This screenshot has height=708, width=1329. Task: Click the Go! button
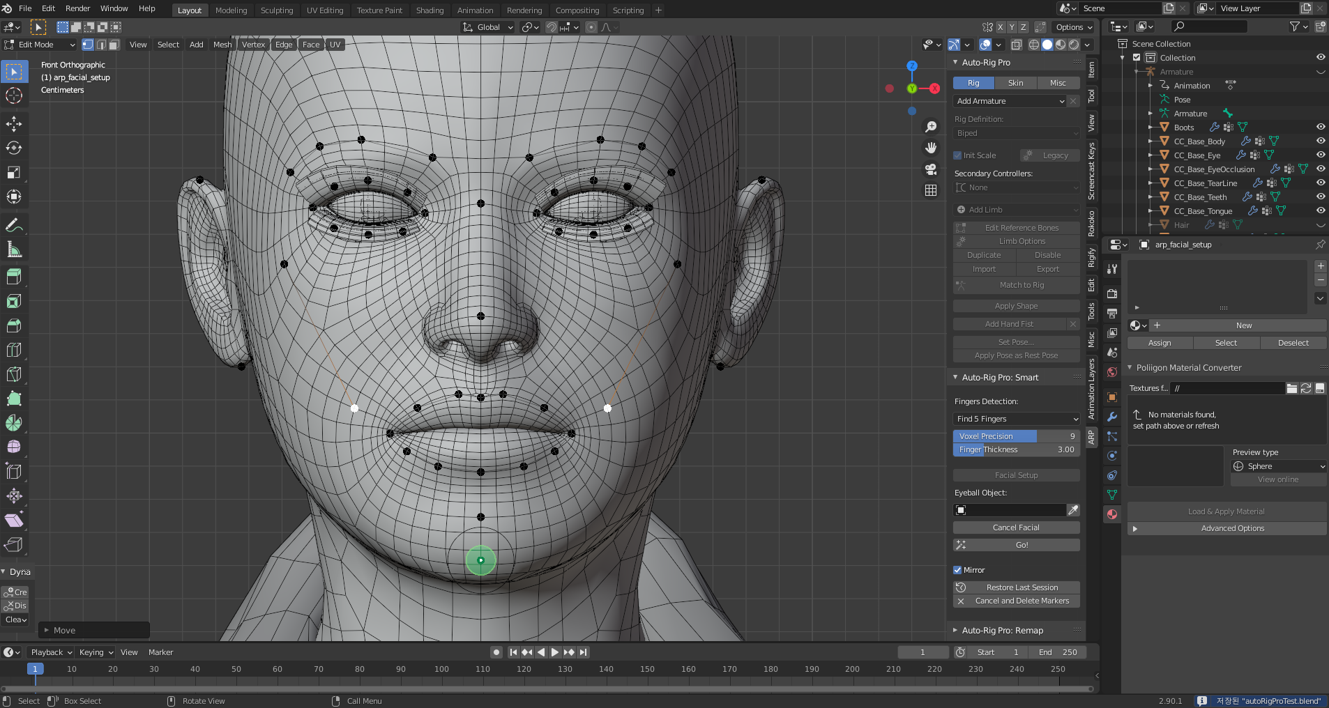tap(1016, 545)
